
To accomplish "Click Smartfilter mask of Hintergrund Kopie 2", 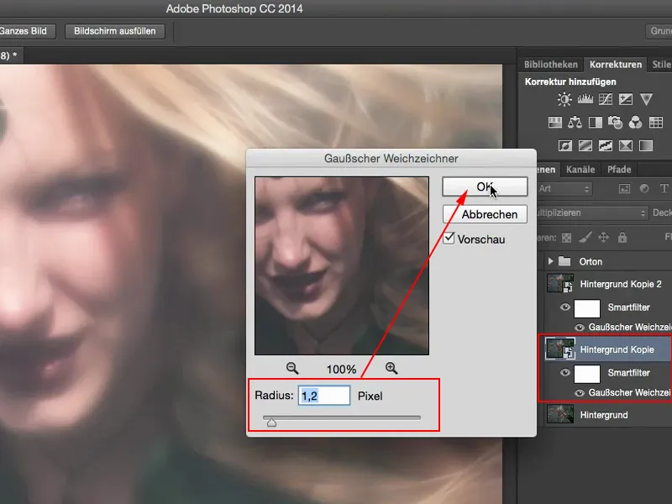I will pyautogui.click(x=586, y=307).
